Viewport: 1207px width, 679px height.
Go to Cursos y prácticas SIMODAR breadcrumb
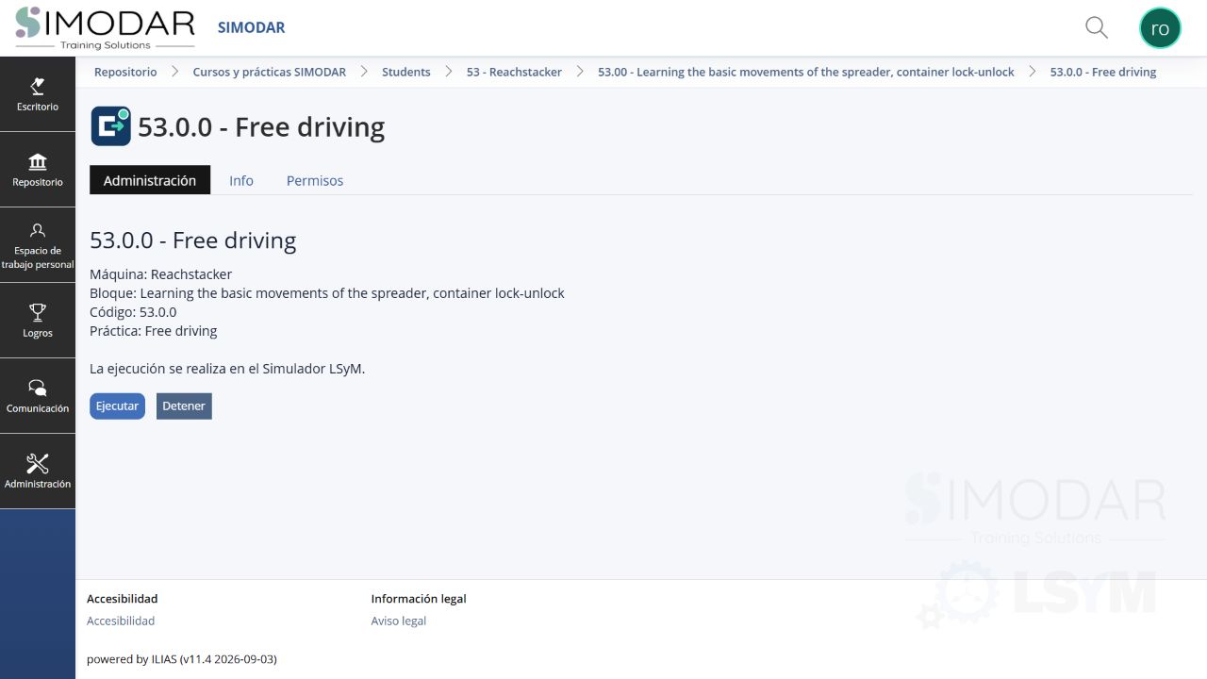click(x=270, y=72)
